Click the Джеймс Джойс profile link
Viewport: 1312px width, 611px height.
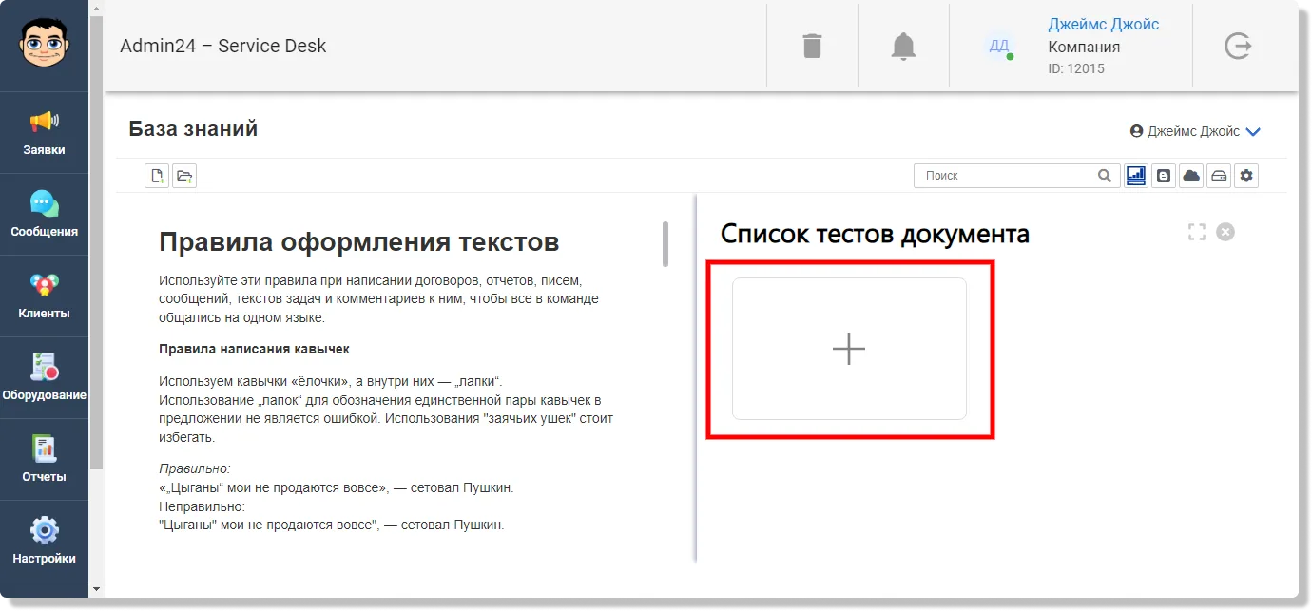point(1104,24)
